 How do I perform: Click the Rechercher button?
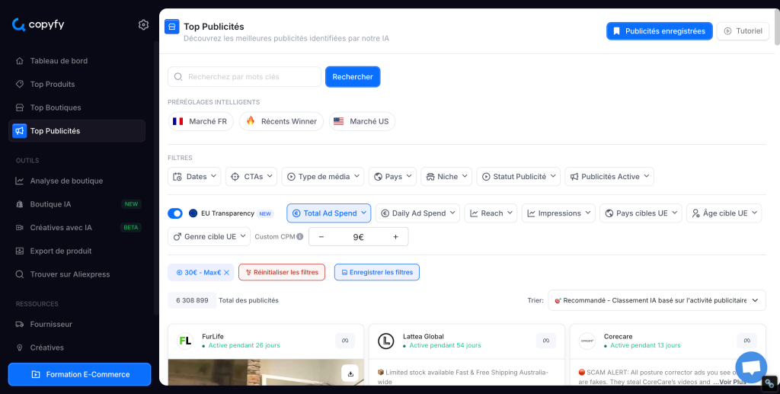pyautogui.click(x=352, y=77)
